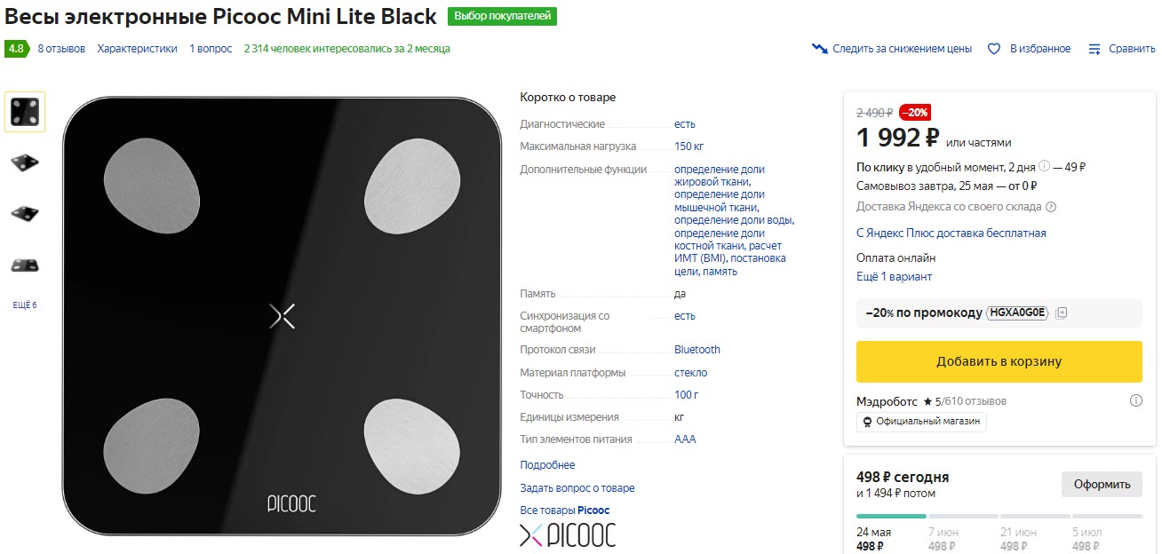Copy the promo code HGXA0G0E via copy icon
This screenshot has width=1162, height=554.
1061,313
